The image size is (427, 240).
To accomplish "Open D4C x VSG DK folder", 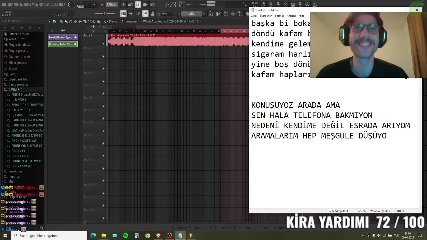I will 21,110.
